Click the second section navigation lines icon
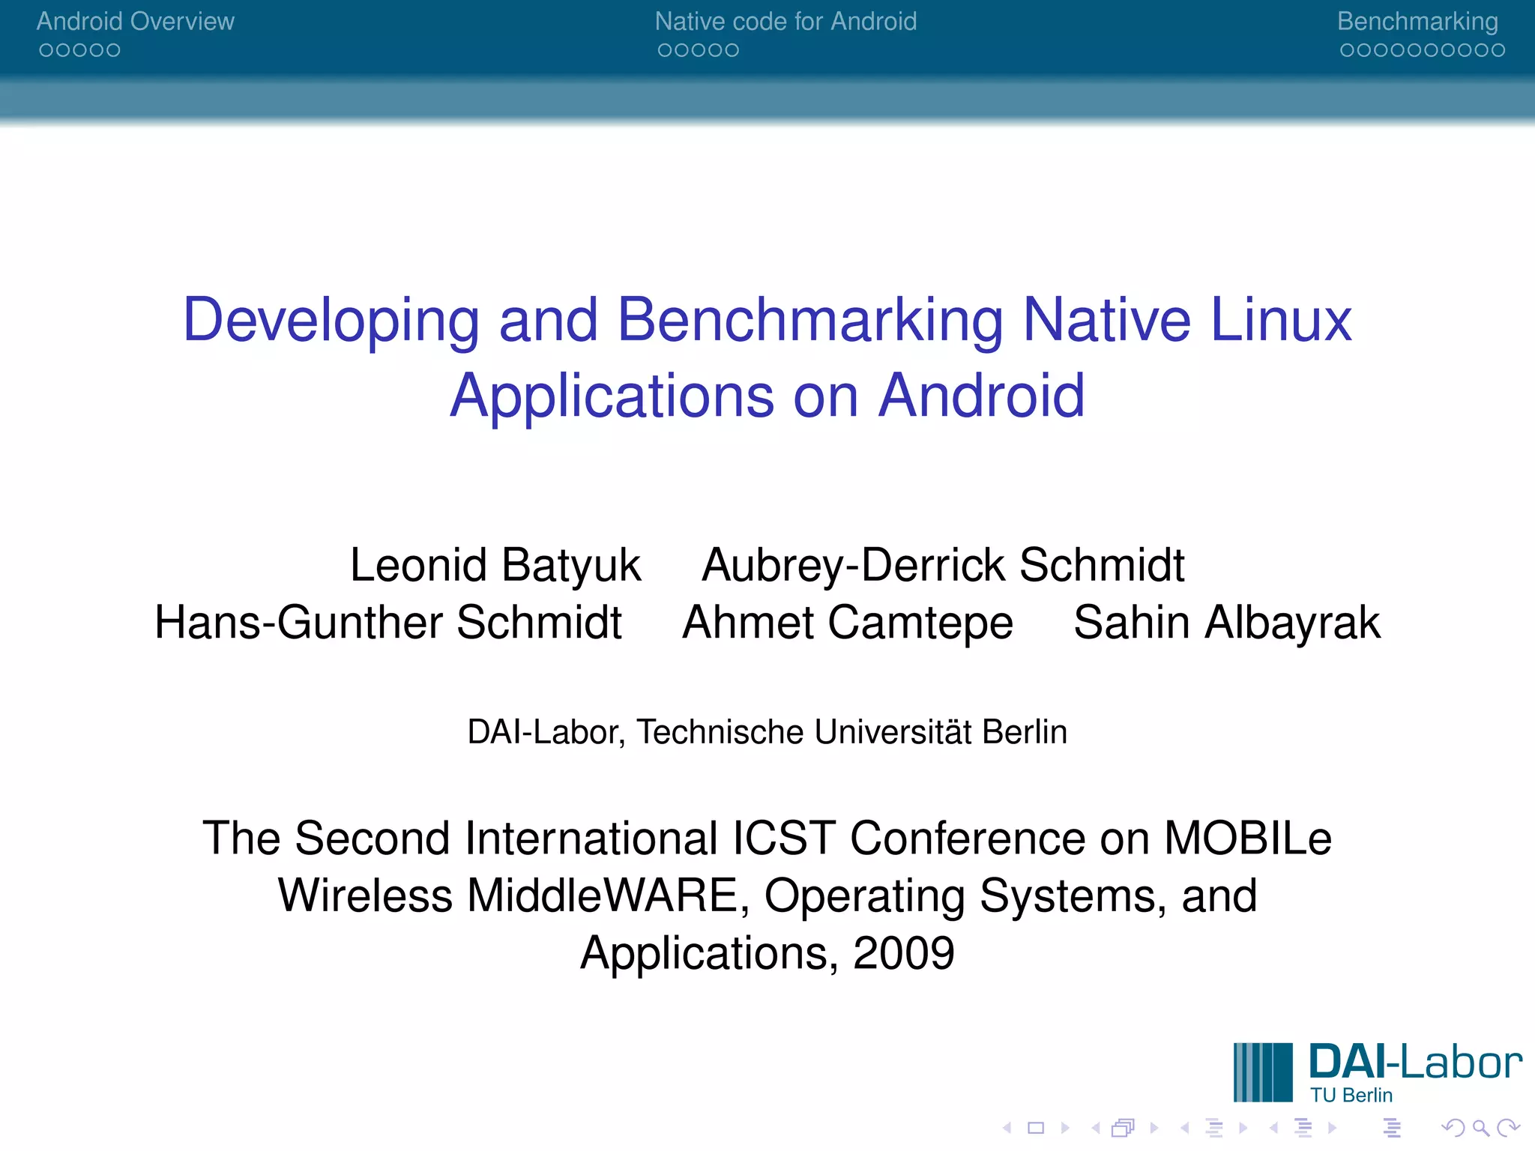Screen dimensions: 1535x1151 [x=1303, y=1128]
